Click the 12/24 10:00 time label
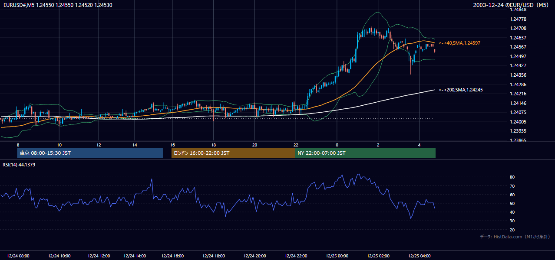Viewport: 555px width, 260px height. tap(59, 256)
